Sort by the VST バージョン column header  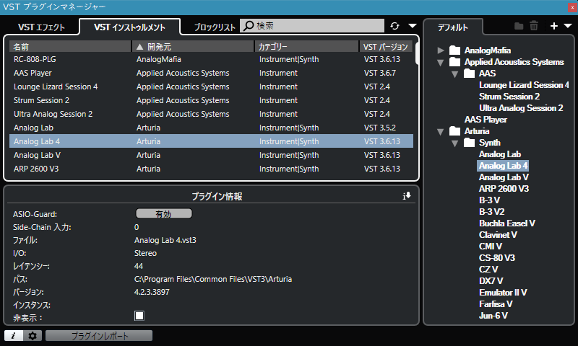(386, 47)
